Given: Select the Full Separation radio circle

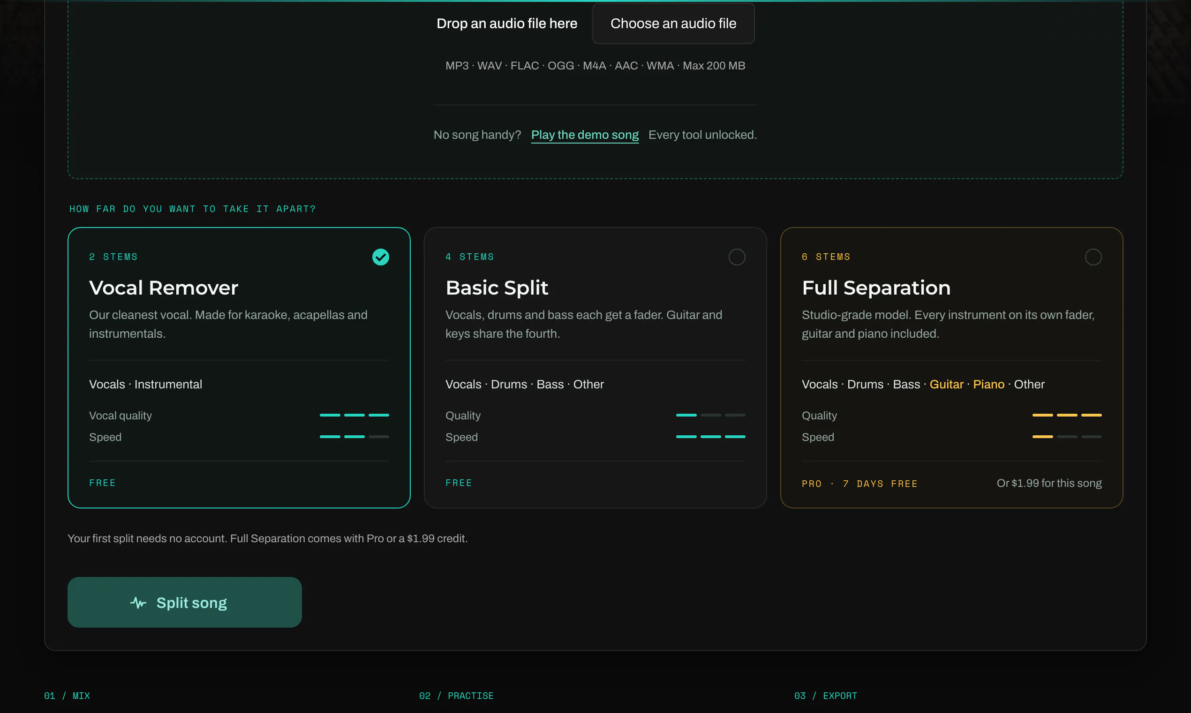Looking at the screenshot, I should (1093, 257).
